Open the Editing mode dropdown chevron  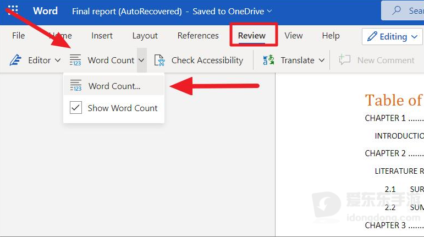tap(414, 36)
